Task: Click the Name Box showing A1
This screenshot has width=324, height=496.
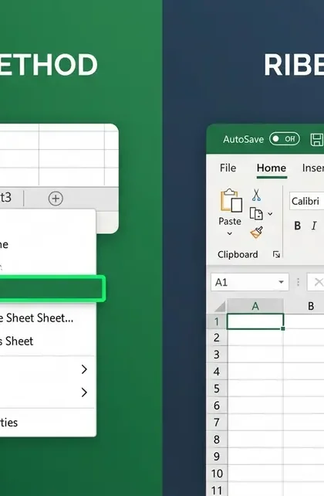Action: [x=249, y=282]
